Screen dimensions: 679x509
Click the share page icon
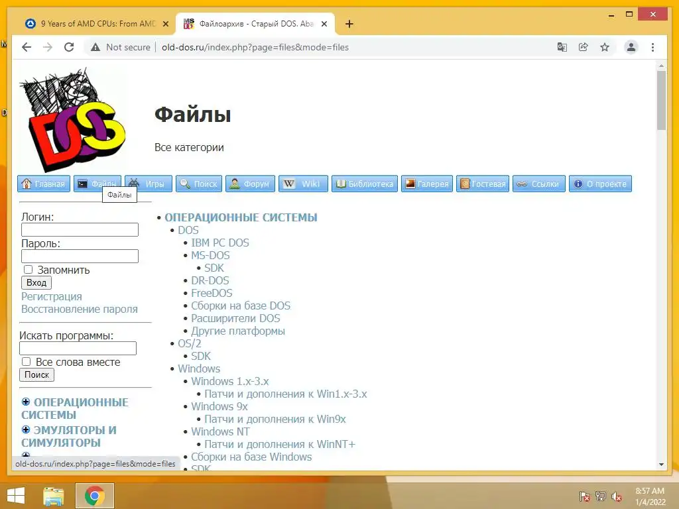click(584, 47)
